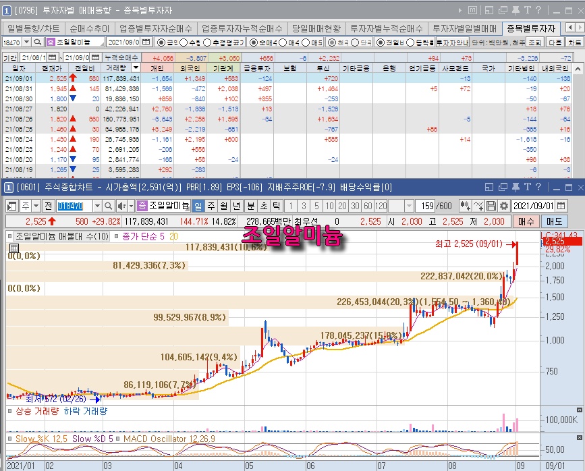Select the 단주 unit radio option

[x=355, y=43]
